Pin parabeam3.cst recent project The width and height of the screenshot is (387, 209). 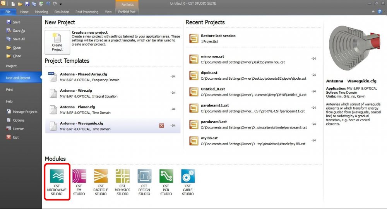314,124
